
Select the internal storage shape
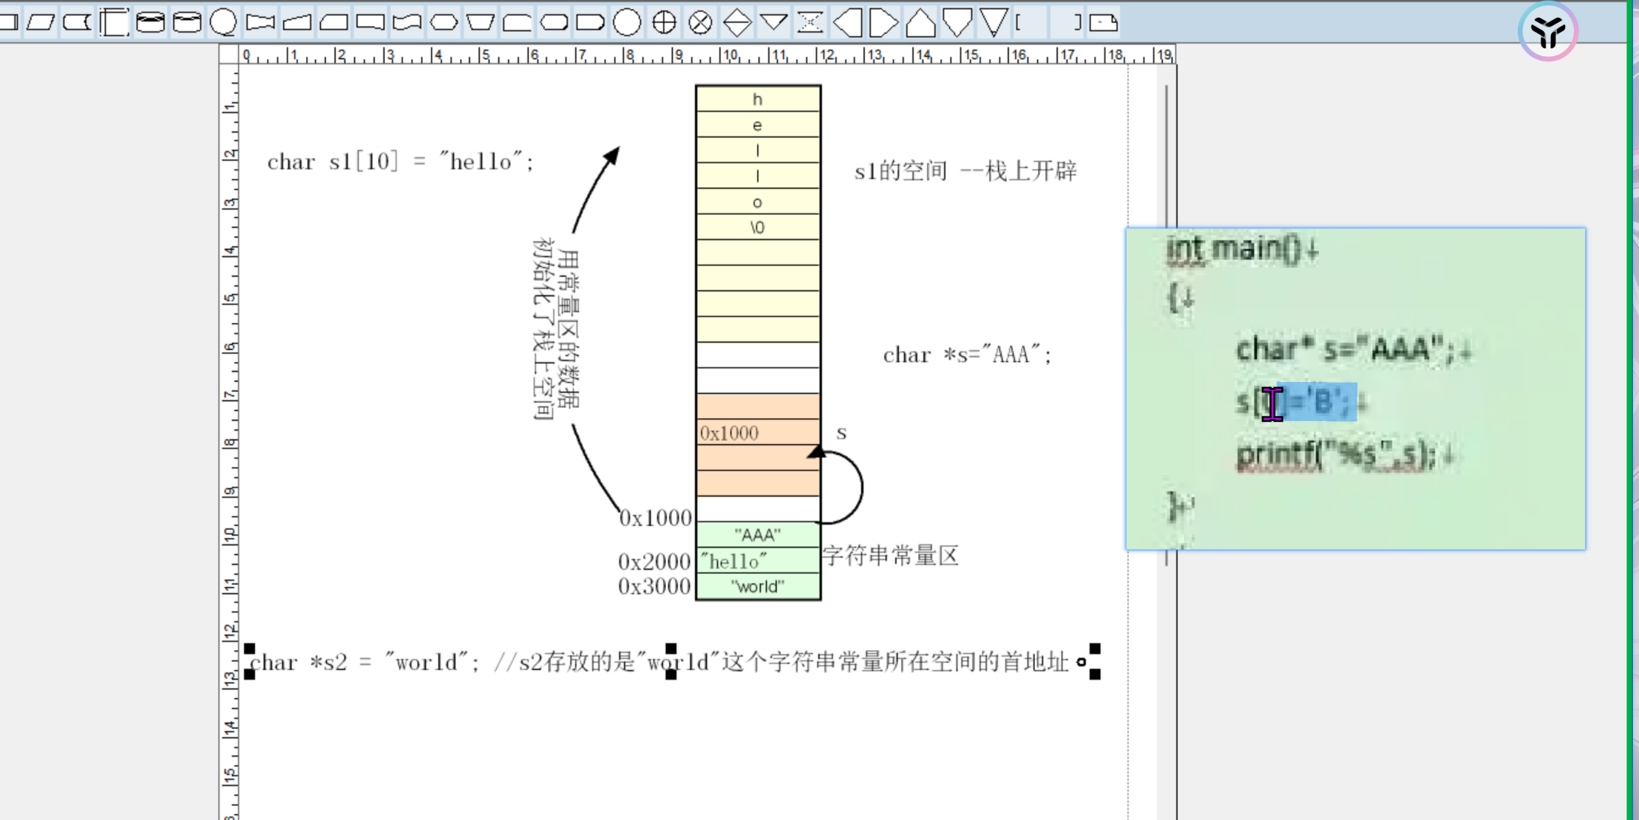pos(115,23)
